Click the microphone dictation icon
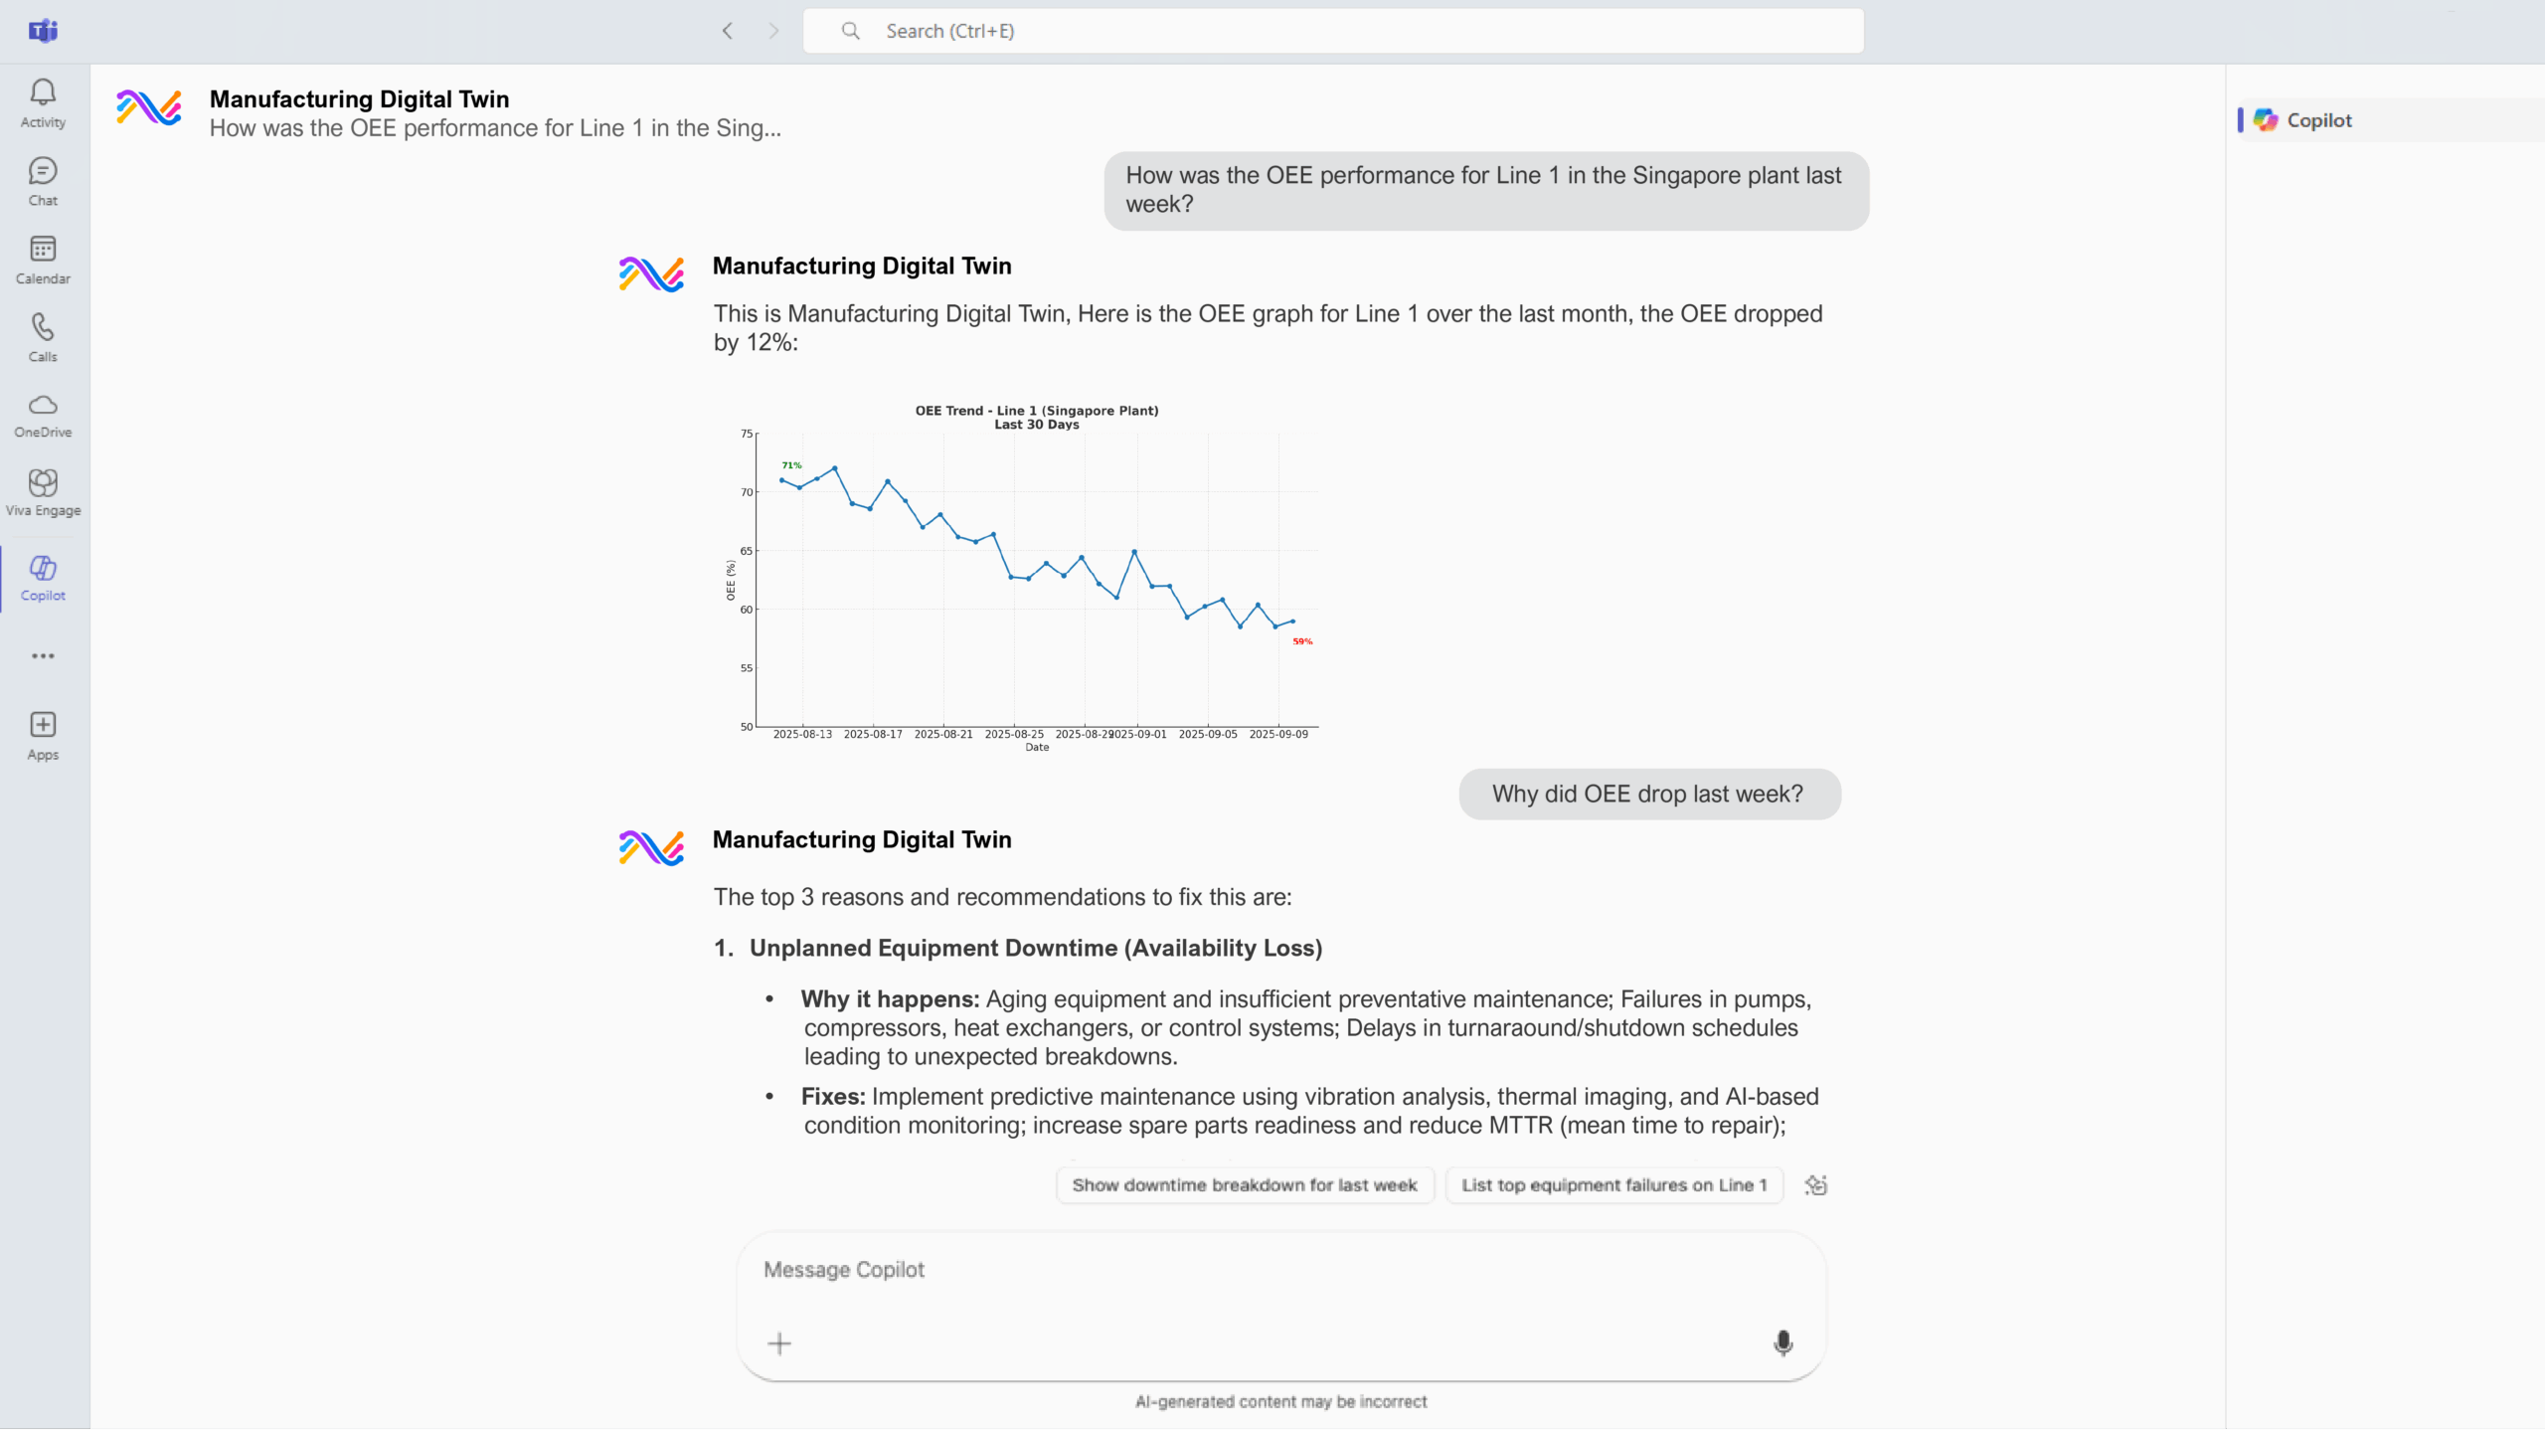Screen dimensions: 2545x1432 pyautogui.click(x=1782, y=1343)
